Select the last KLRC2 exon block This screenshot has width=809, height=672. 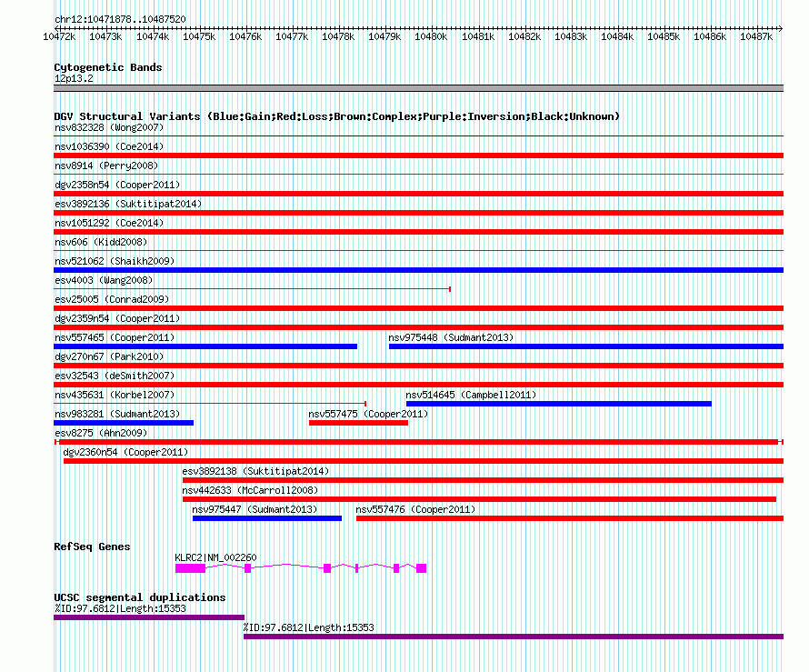point(421,568)
